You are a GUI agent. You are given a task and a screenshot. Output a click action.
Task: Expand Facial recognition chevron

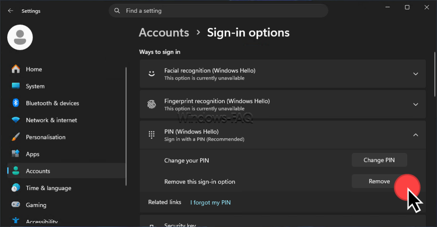416,74
